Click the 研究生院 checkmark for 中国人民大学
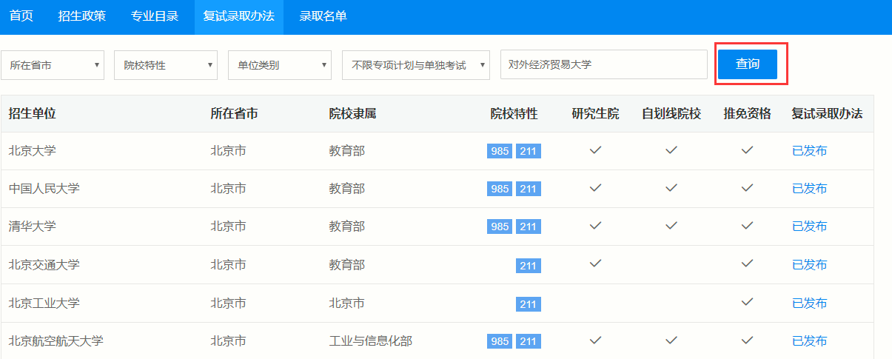 tap(595, 188)
